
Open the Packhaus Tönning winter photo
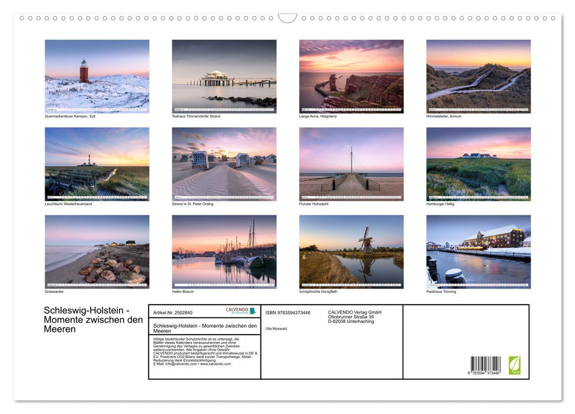478,252
